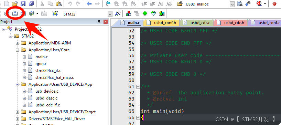Expand usbd_desc.c in the project tree

pyautogui.click(x=24, y=98)
